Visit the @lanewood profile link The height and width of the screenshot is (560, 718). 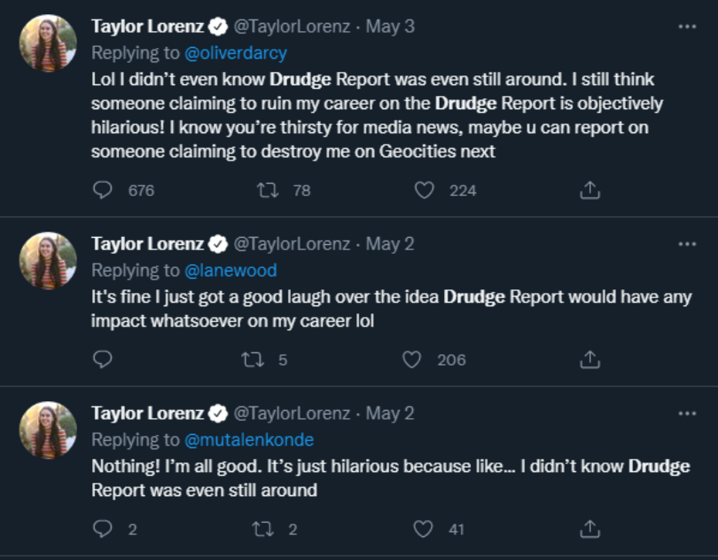(230, 270)
